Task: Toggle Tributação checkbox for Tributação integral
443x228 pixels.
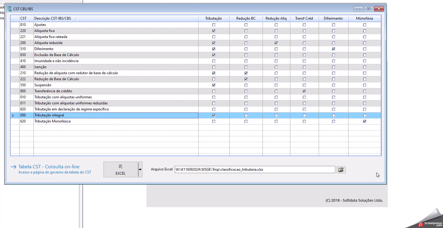Action: 214,115
